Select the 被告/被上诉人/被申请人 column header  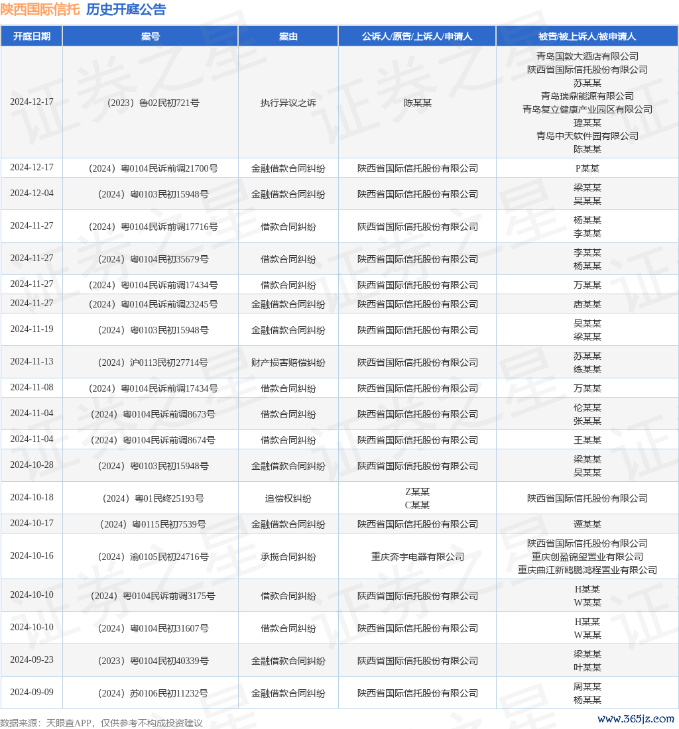point(587,36)
